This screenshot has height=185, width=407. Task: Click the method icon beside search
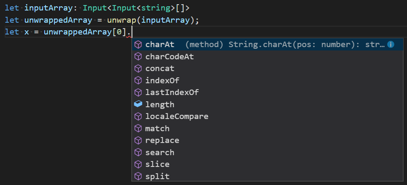pyautogui.click(x=138, y=153)
